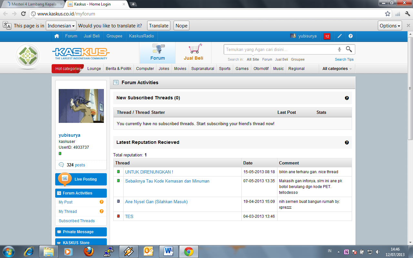This screenshot has width=413, height=258.
Task: Open Internet Explorer from the taskbar
Action: point(29,251)
